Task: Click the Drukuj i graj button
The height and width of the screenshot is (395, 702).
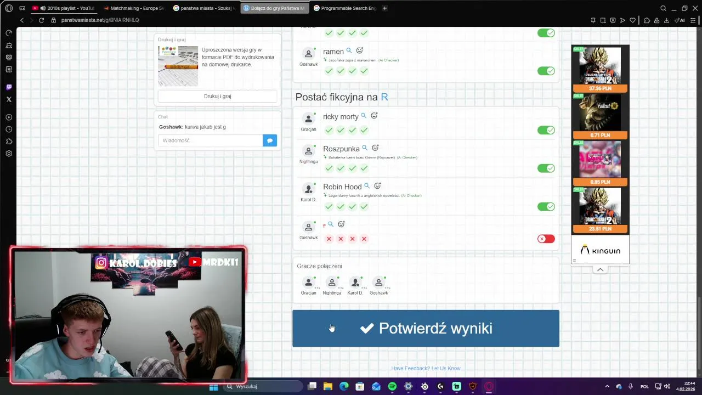Action: pos(217,96)
